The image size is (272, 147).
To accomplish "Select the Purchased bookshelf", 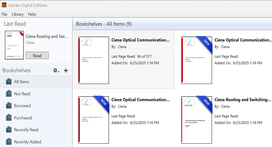I will [x=35, y=118].
